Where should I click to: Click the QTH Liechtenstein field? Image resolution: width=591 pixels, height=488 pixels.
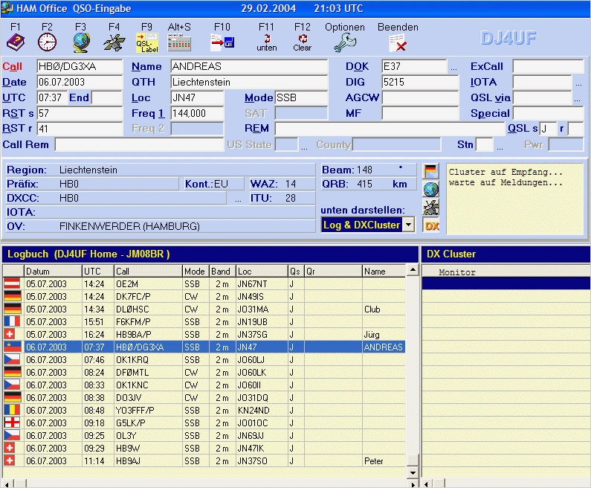point(249,82)
